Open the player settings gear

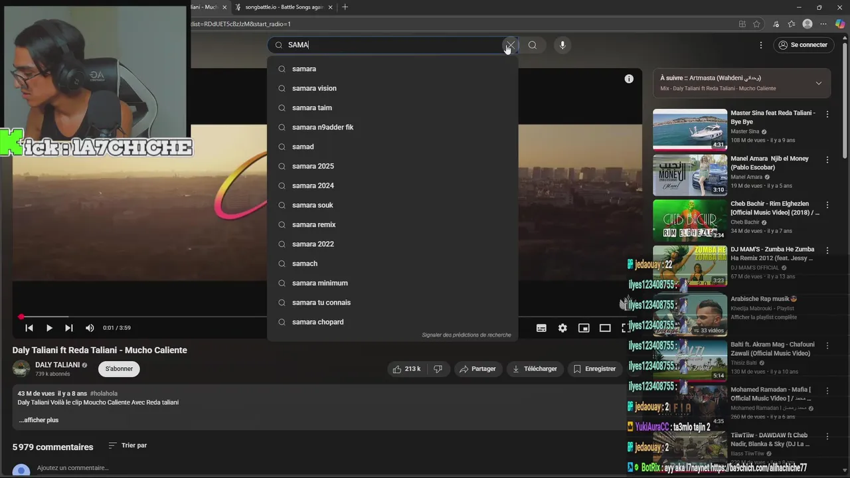562,328
